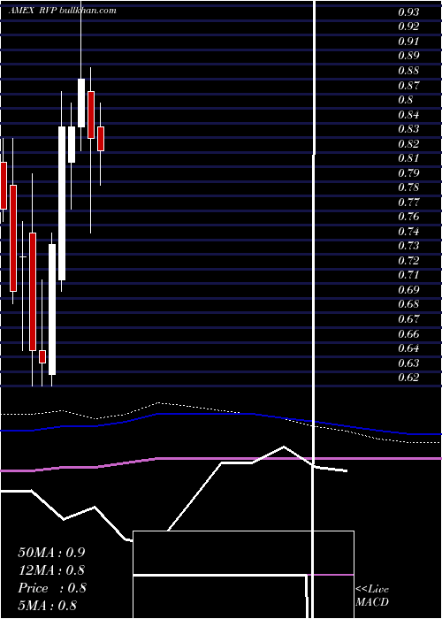Click the "50MA : 0.9" readout
Screen dimensions: 442x619
51,553
